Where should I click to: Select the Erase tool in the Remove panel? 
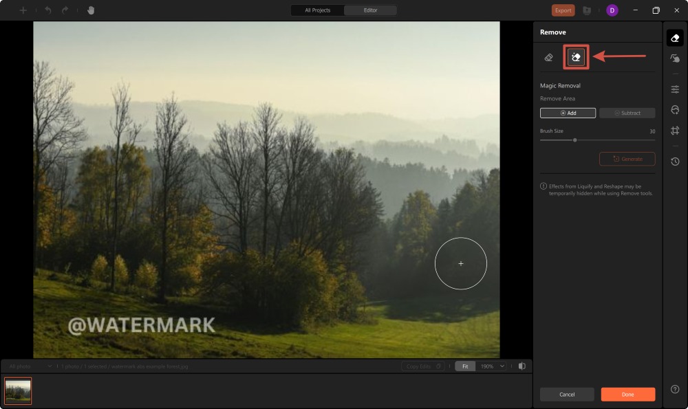coord(548,57)
